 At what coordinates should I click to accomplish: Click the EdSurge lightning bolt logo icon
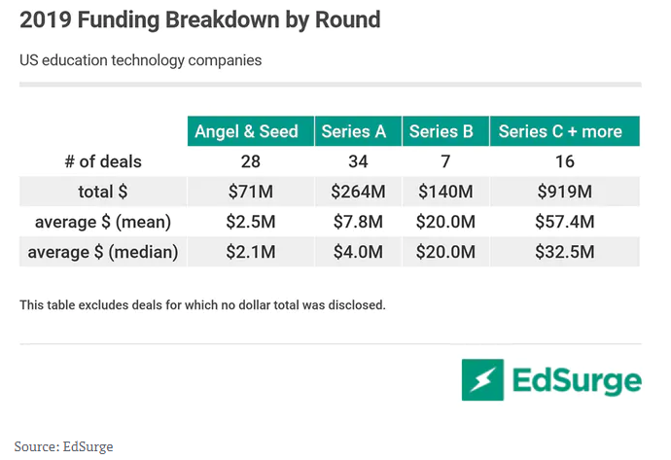coord(482,379)
